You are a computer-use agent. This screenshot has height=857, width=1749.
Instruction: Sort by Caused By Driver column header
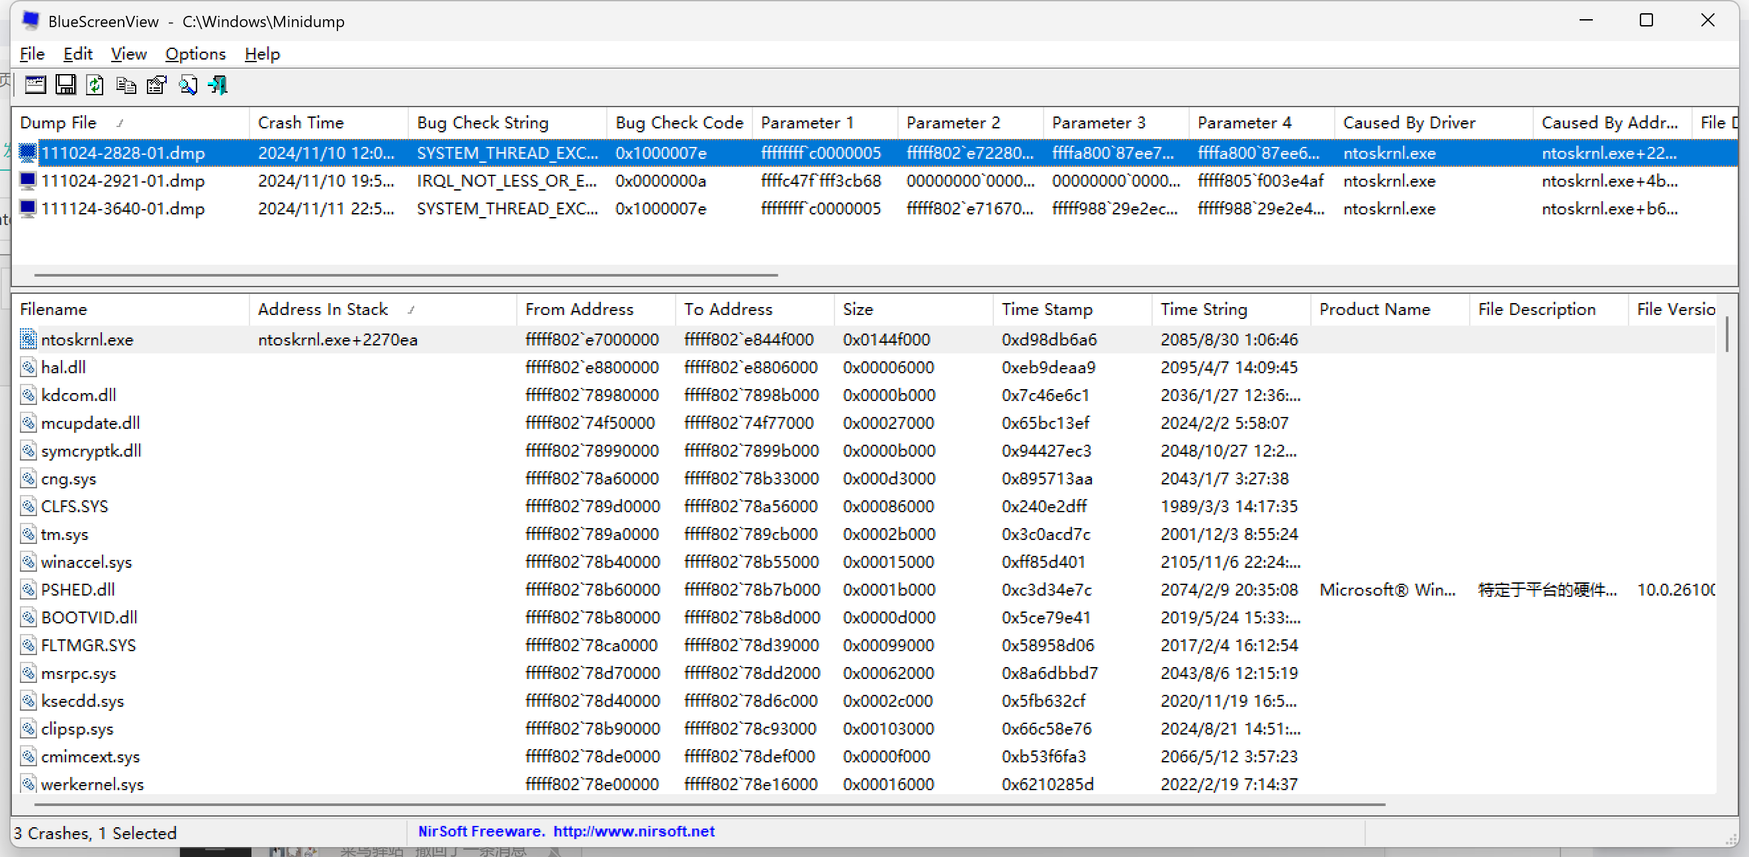click(x=1433, y=123)
